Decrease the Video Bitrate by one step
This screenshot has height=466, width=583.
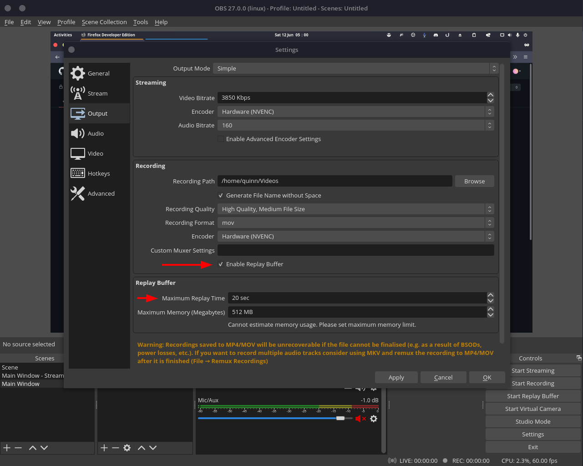click(491, 101)
